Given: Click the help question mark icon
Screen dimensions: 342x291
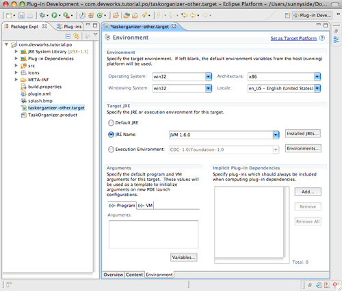Looking at the screenshot, I should [x=322, y=38].
